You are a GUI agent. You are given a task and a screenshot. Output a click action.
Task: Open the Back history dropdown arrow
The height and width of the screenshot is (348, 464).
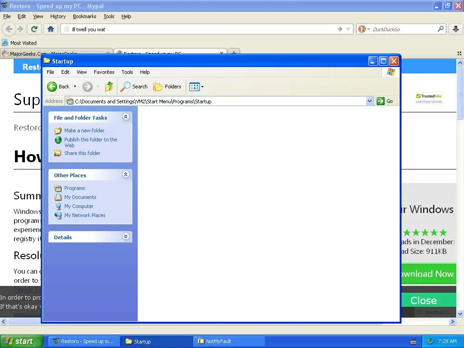pyautogui.click(x=75, y=87)
